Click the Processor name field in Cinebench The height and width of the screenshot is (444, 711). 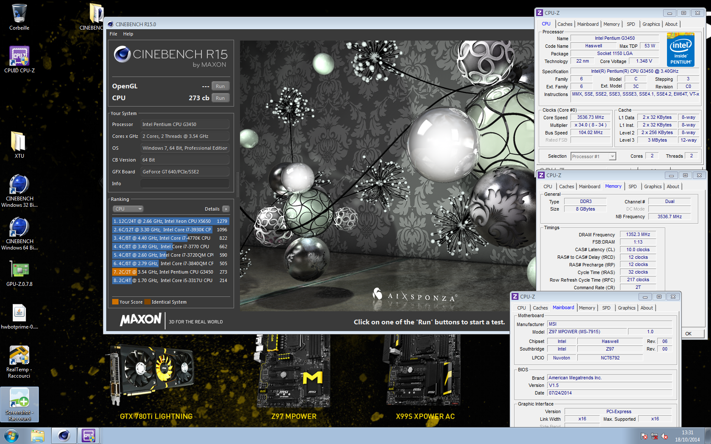click(185, 124)
